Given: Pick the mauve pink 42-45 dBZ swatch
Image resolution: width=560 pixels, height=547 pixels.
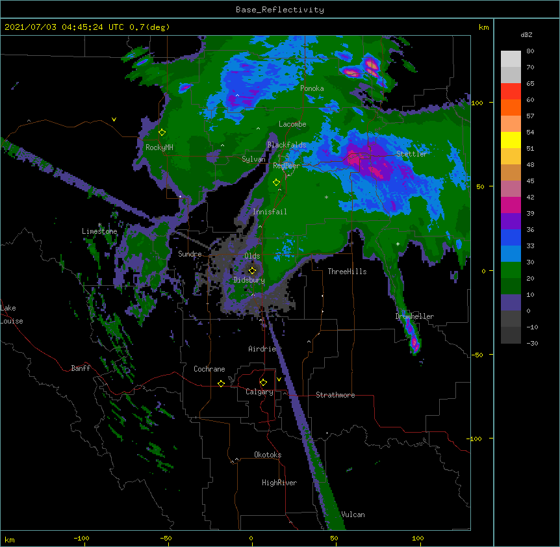Looking at the screenshot, I should [511, 189].
